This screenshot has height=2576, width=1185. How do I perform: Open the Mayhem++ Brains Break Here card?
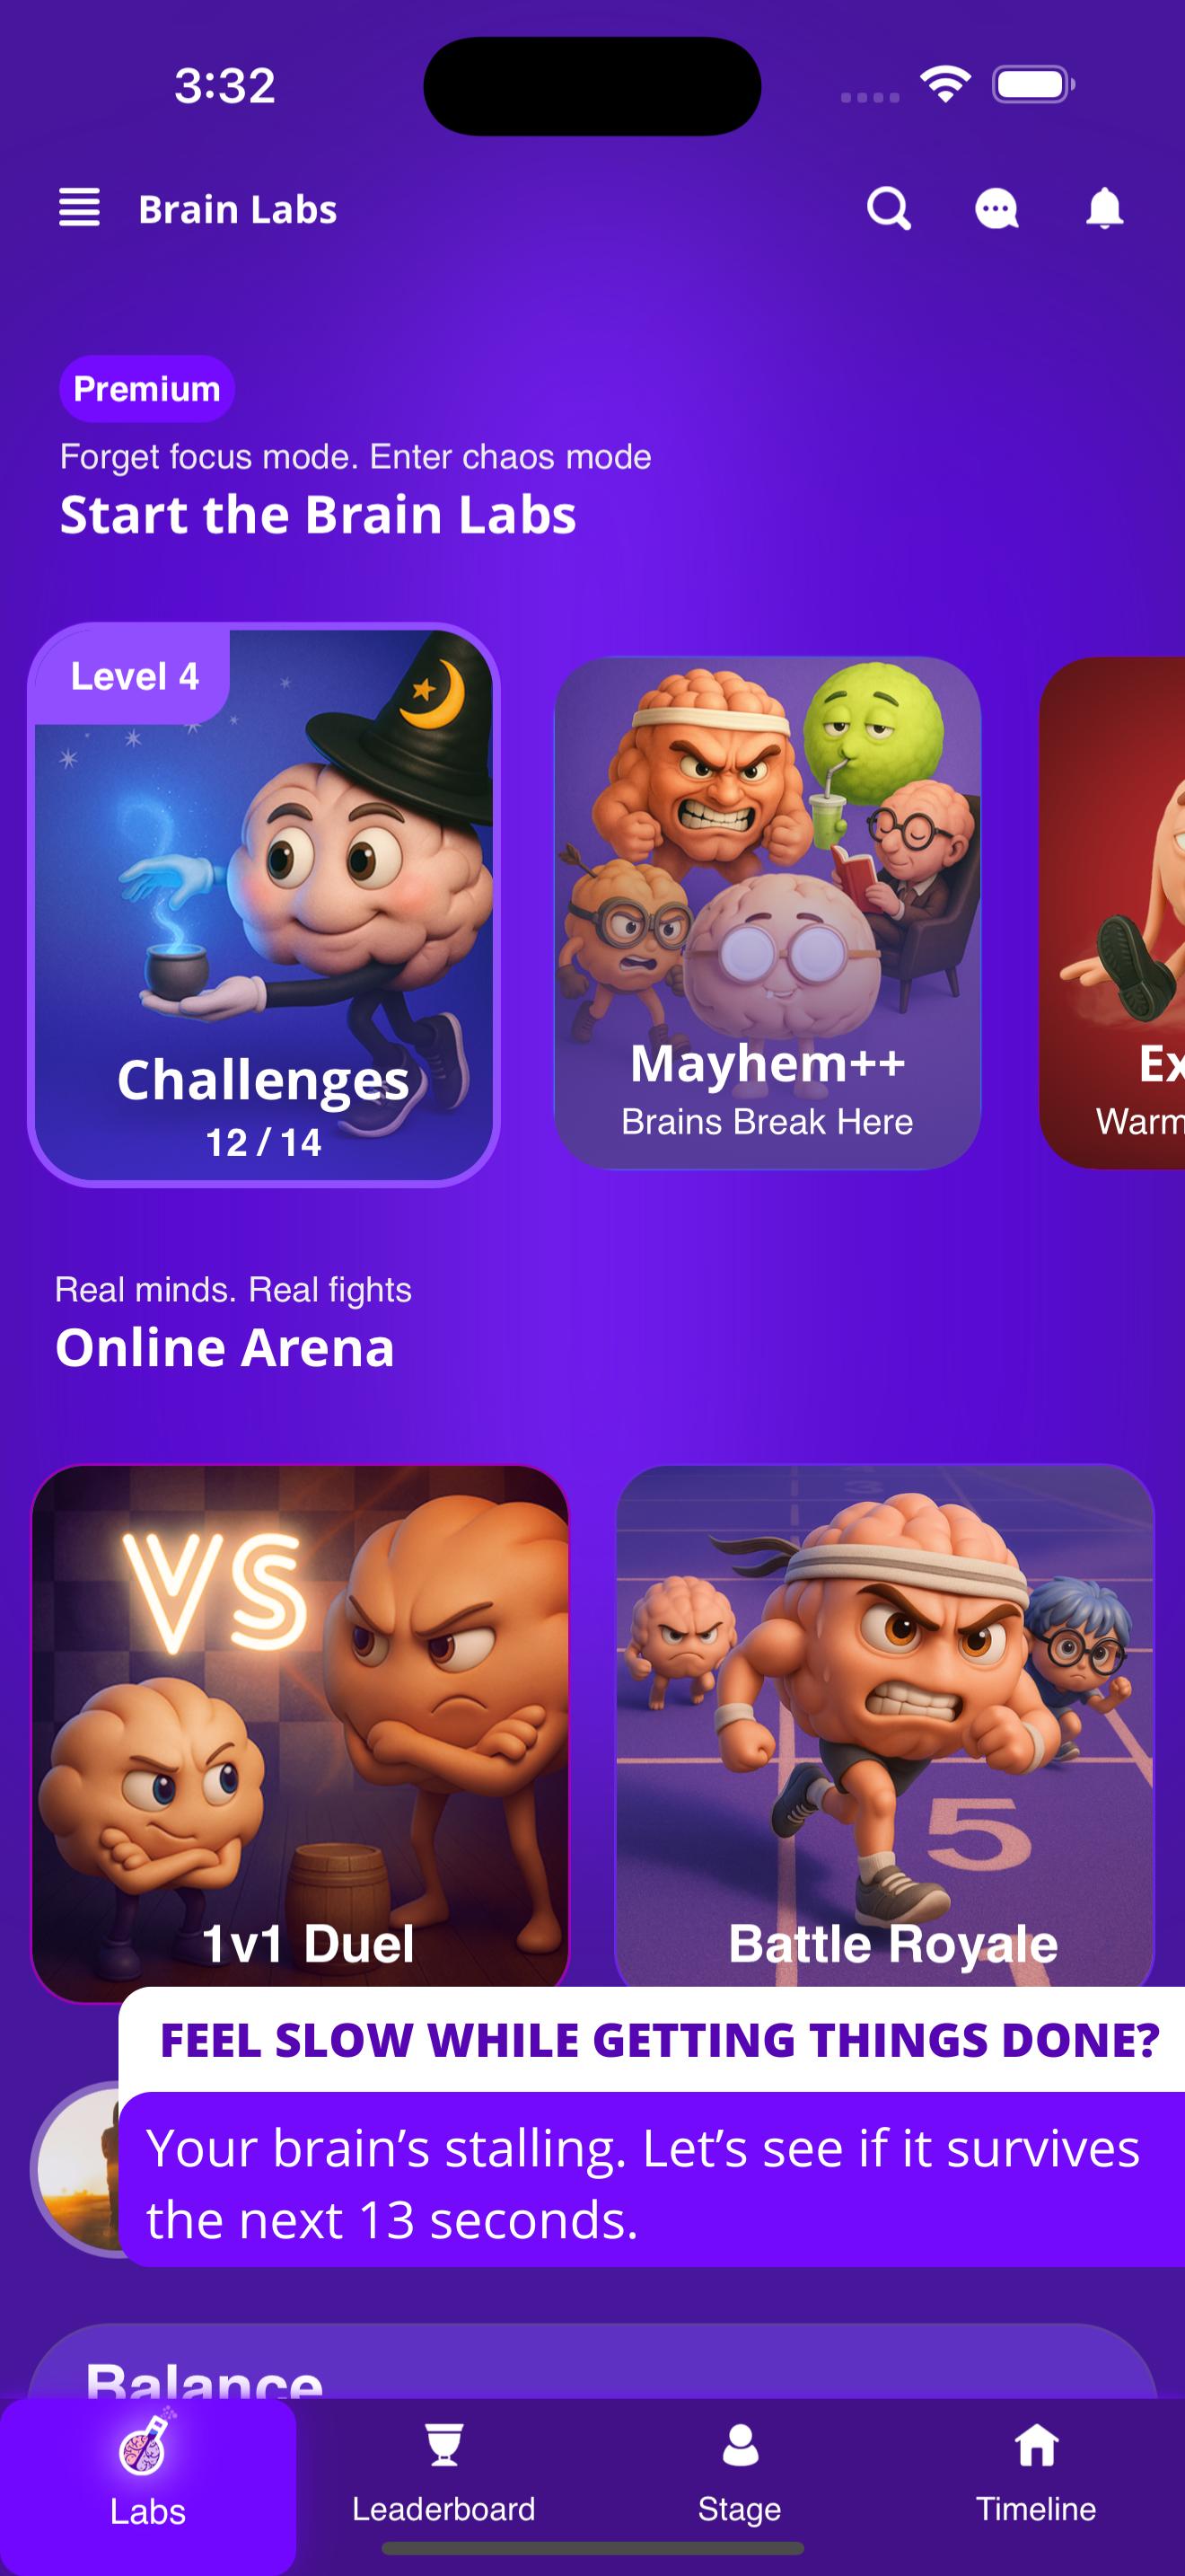tap(768, 912)
